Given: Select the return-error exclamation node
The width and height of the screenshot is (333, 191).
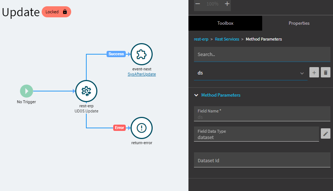Looking at the screenshot, I should (142, 128).
